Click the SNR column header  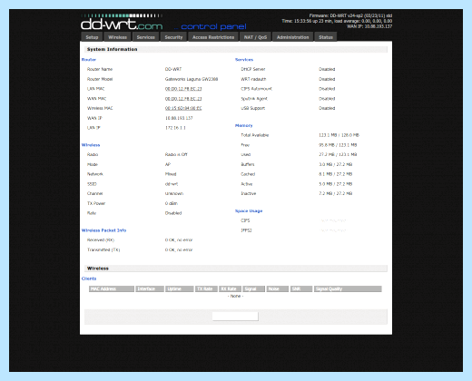point(301,288)
